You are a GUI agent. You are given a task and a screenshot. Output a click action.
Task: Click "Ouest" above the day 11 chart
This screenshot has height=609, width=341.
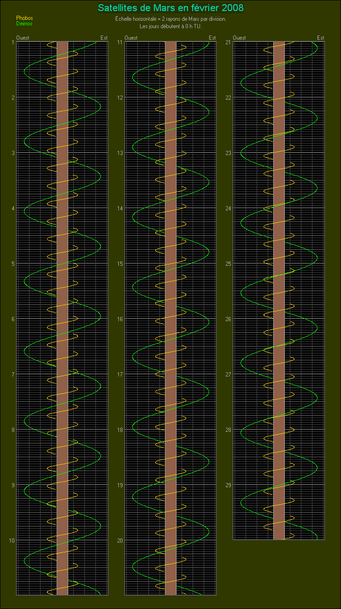coord(131,38)
